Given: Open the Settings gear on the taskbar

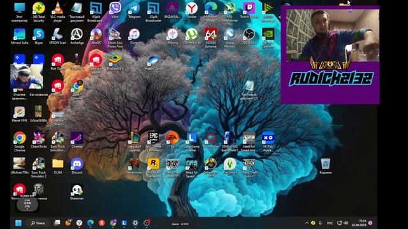Looking at the screenshot, I should tap(135, 223).
